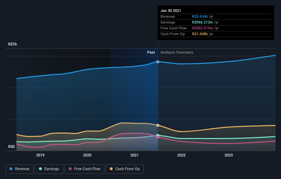Viewport: 281px width, 179px height.
Task: Select the Cash From Op data point marker
Action: tap(158, 125)
